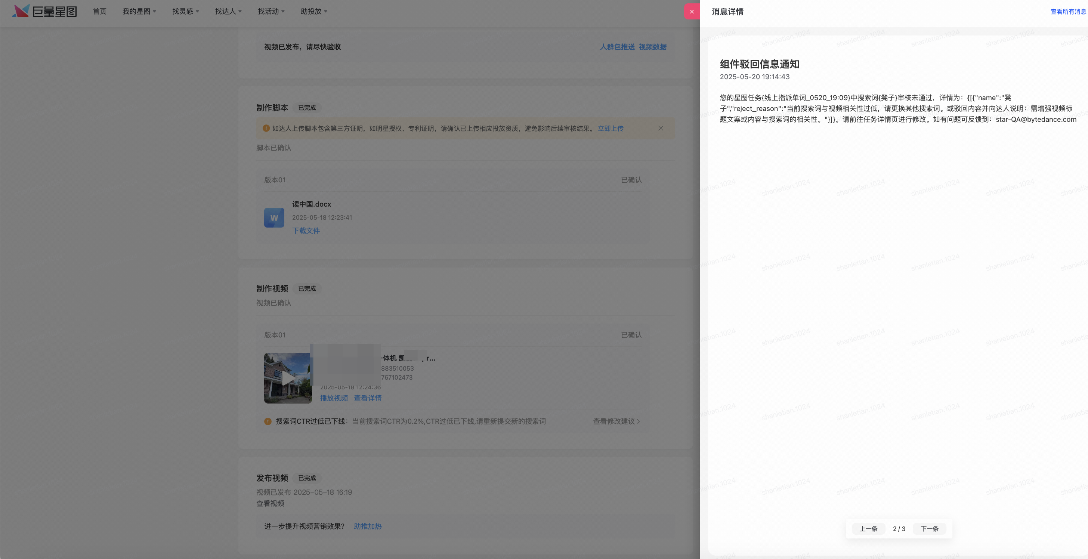
Task: Click 立即上传 in the warning banner
Action: [610, 129]
